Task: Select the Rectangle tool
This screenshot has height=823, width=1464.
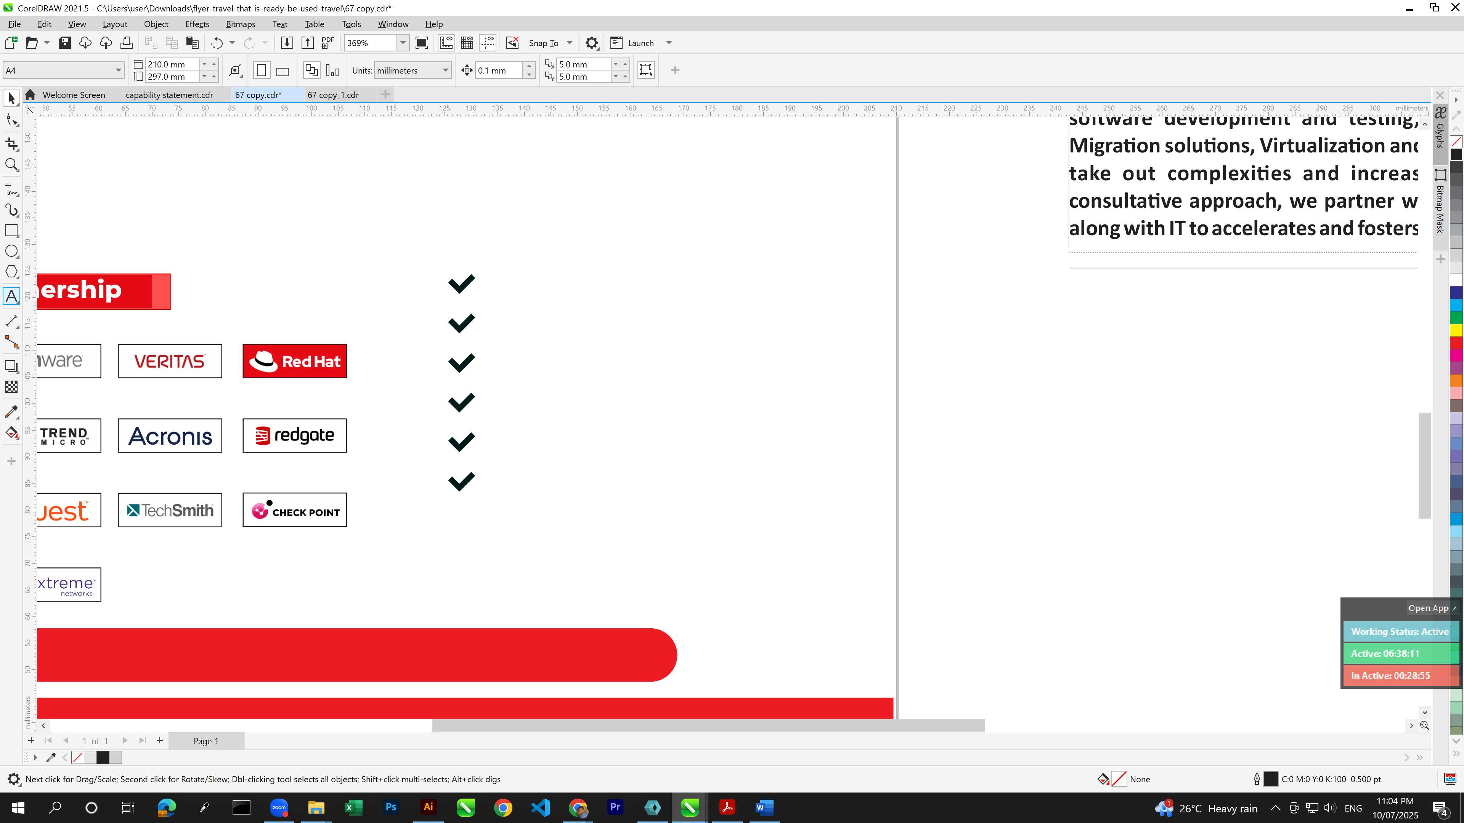Action: point(11,230)
